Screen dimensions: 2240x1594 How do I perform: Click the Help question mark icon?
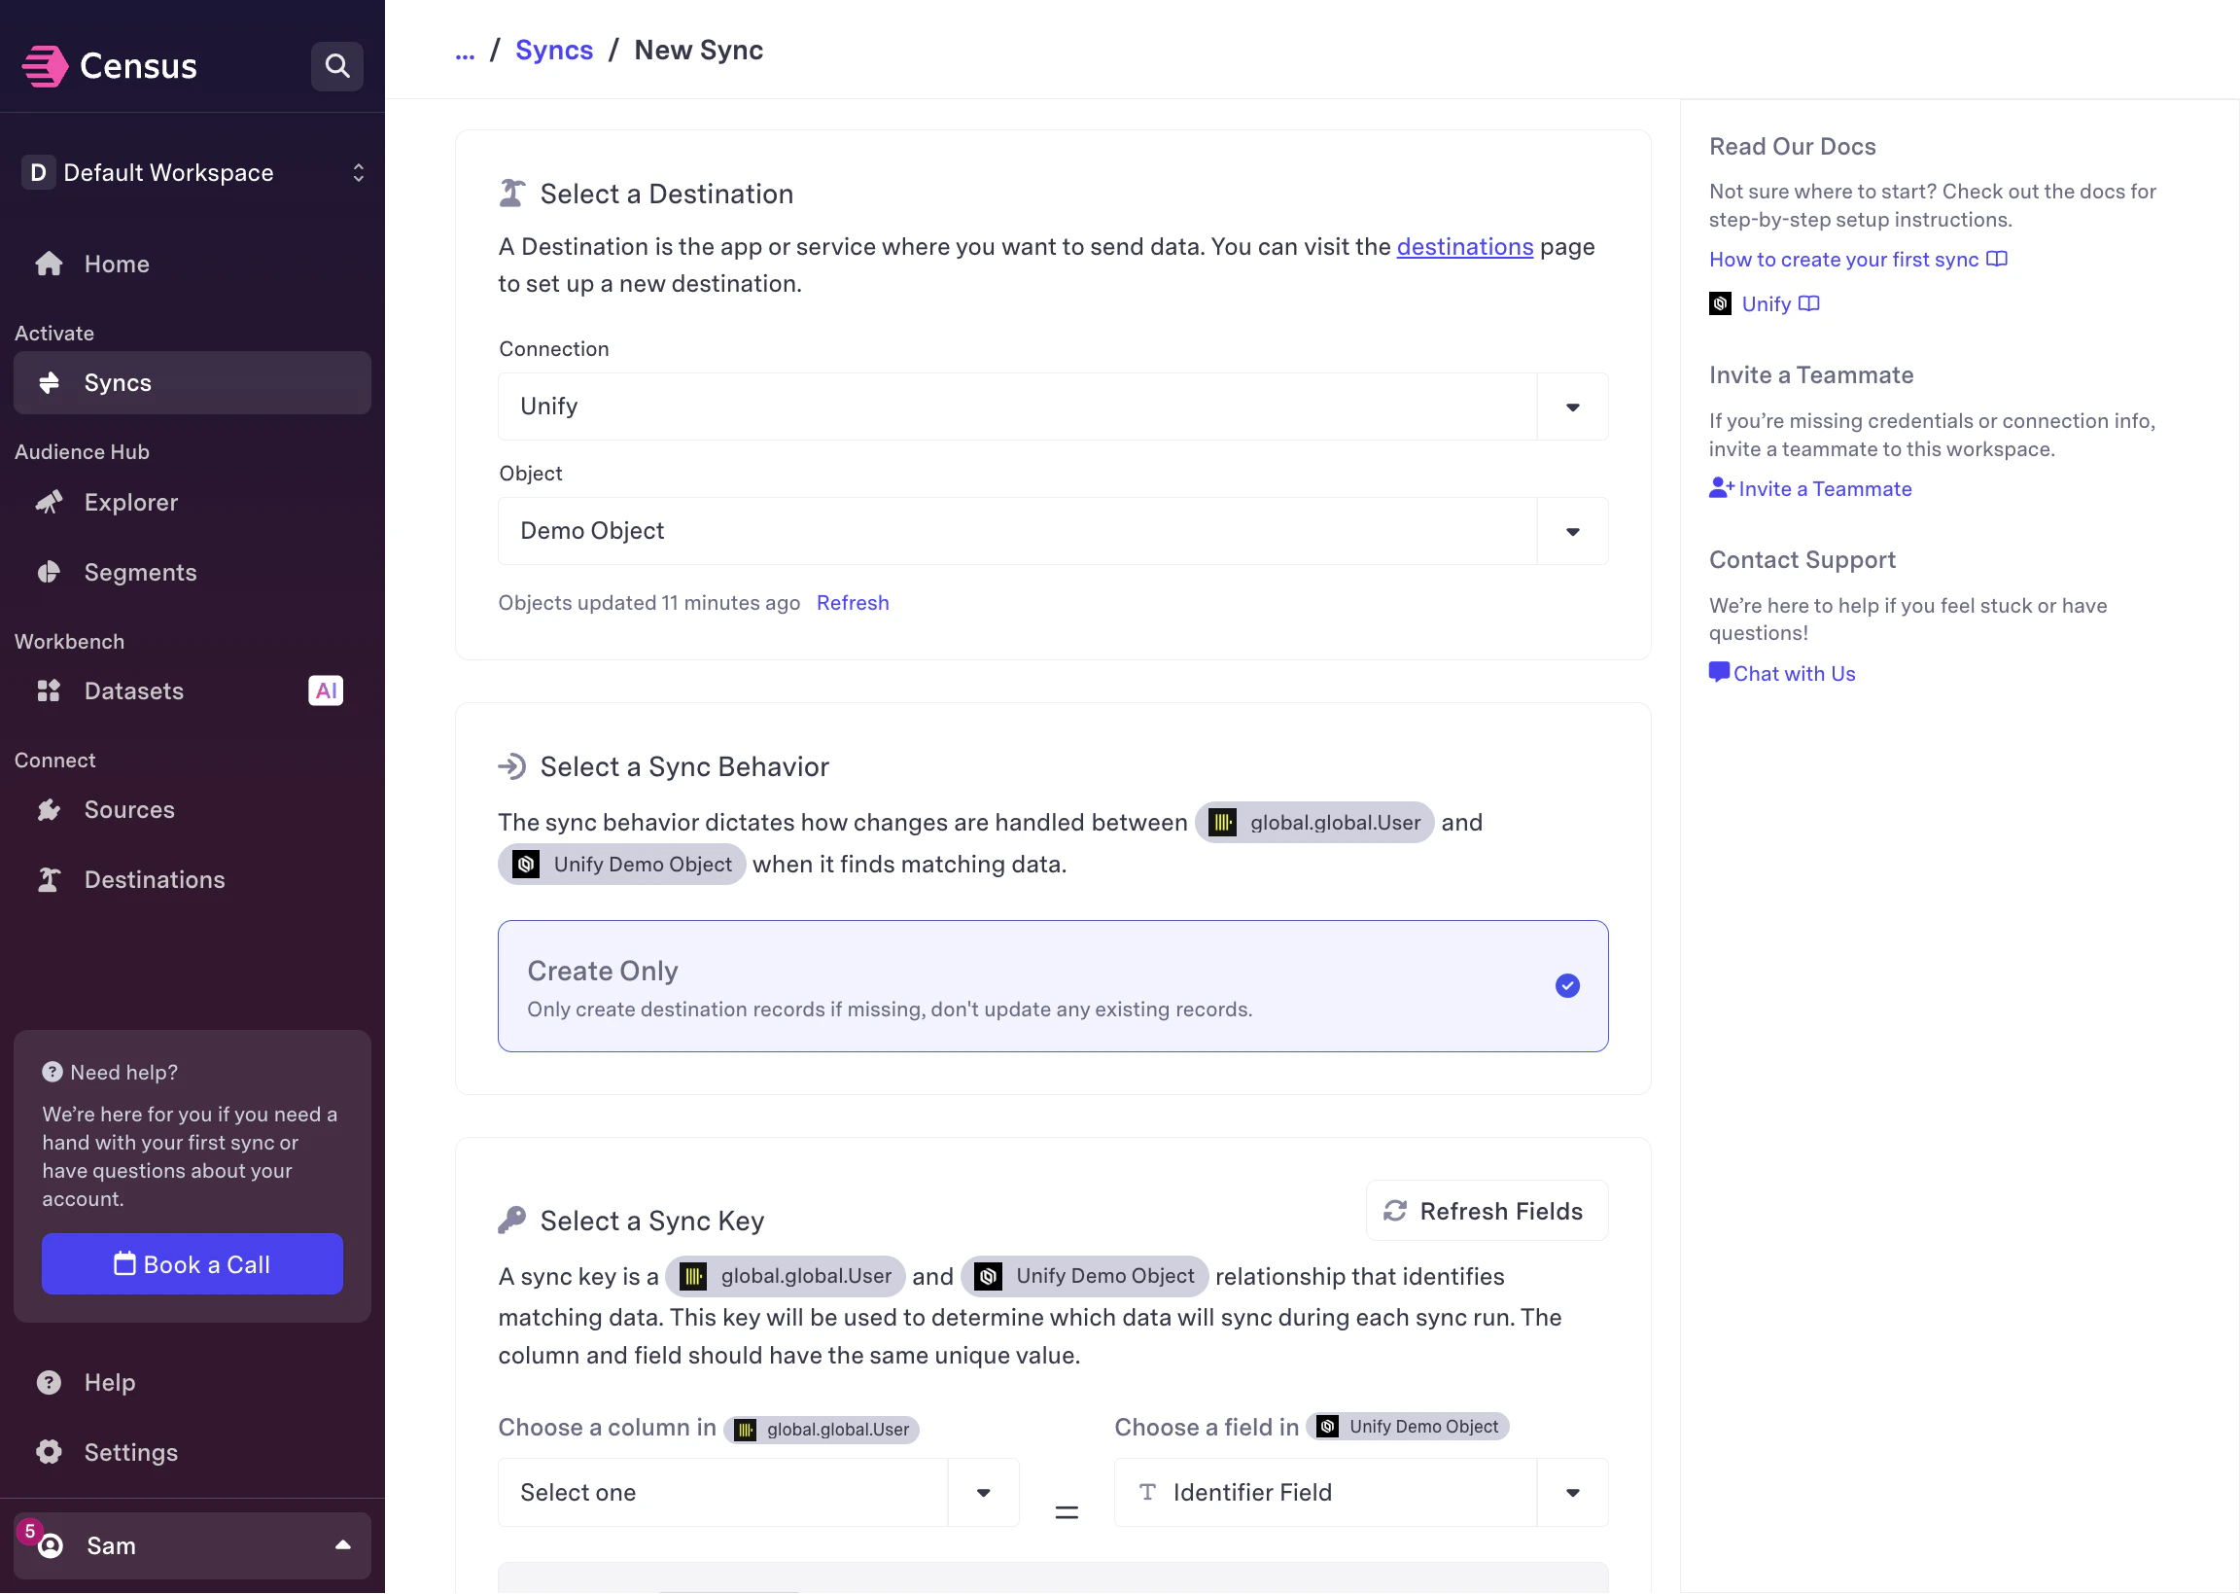49,1382
